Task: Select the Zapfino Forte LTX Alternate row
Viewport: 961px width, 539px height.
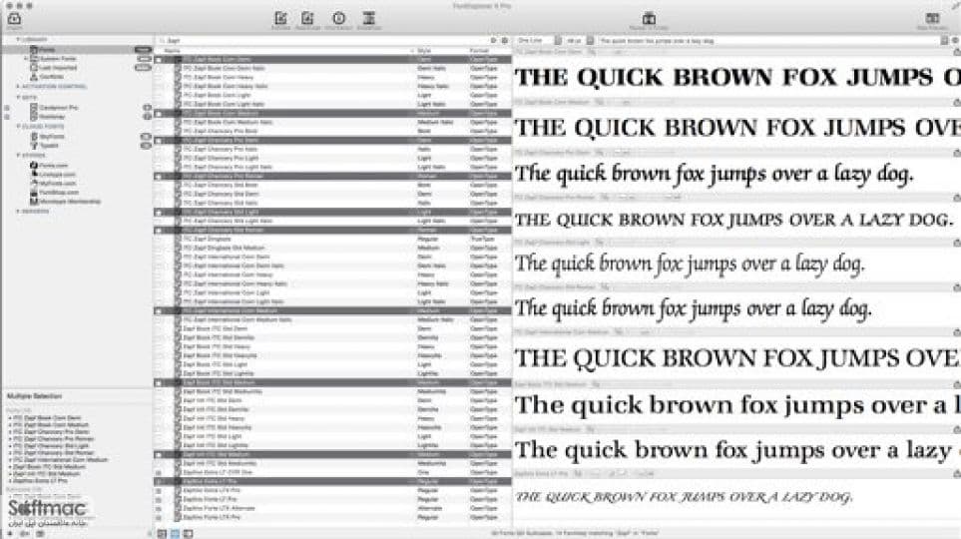Action: 332,508
